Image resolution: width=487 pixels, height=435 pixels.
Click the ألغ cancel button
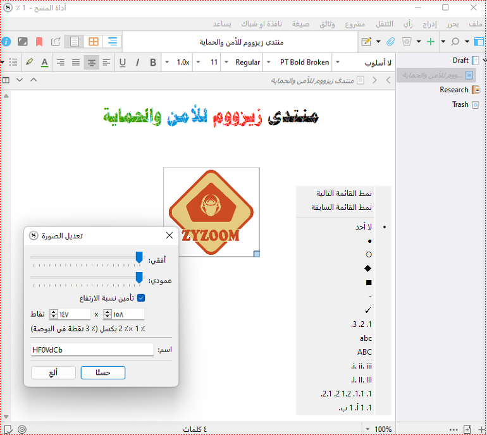(53, 372)
